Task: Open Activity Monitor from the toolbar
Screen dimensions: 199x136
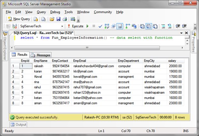Action: click(x=73, y=19)
